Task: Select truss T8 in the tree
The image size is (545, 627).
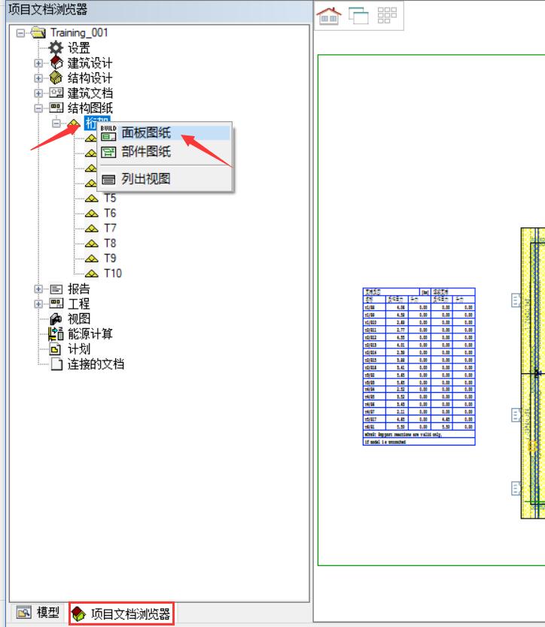Action: 110,244
